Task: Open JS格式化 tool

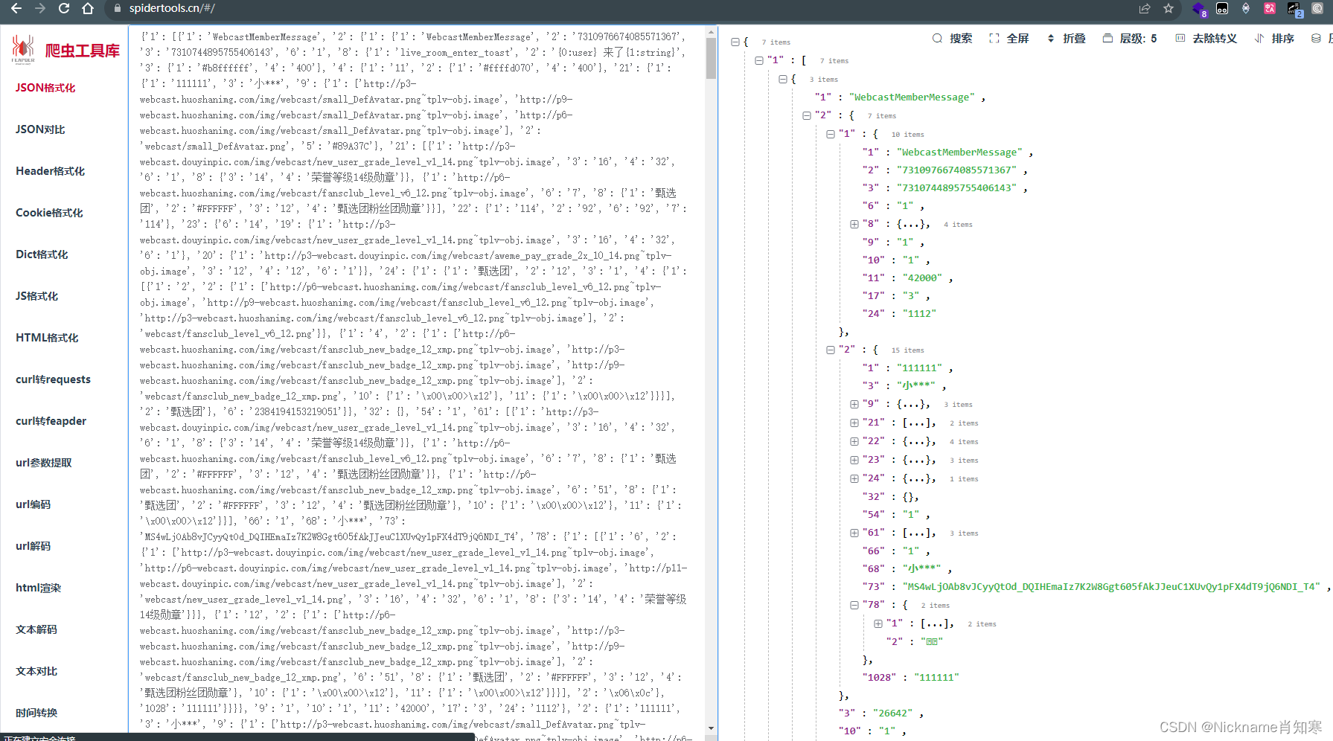Action: click(36, 296)
